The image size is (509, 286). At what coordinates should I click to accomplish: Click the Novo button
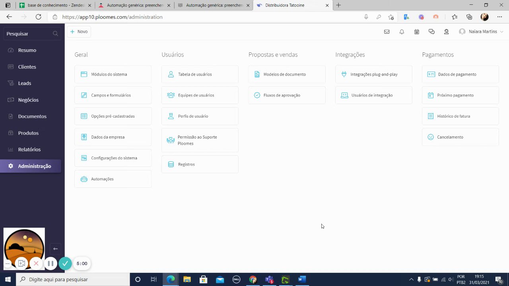(x=79, y=32)
